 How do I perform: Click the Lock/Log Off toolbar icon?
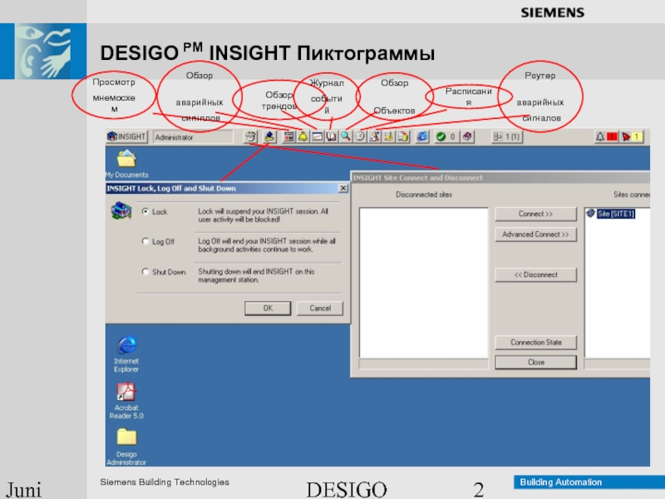click(x=268, y=136)
